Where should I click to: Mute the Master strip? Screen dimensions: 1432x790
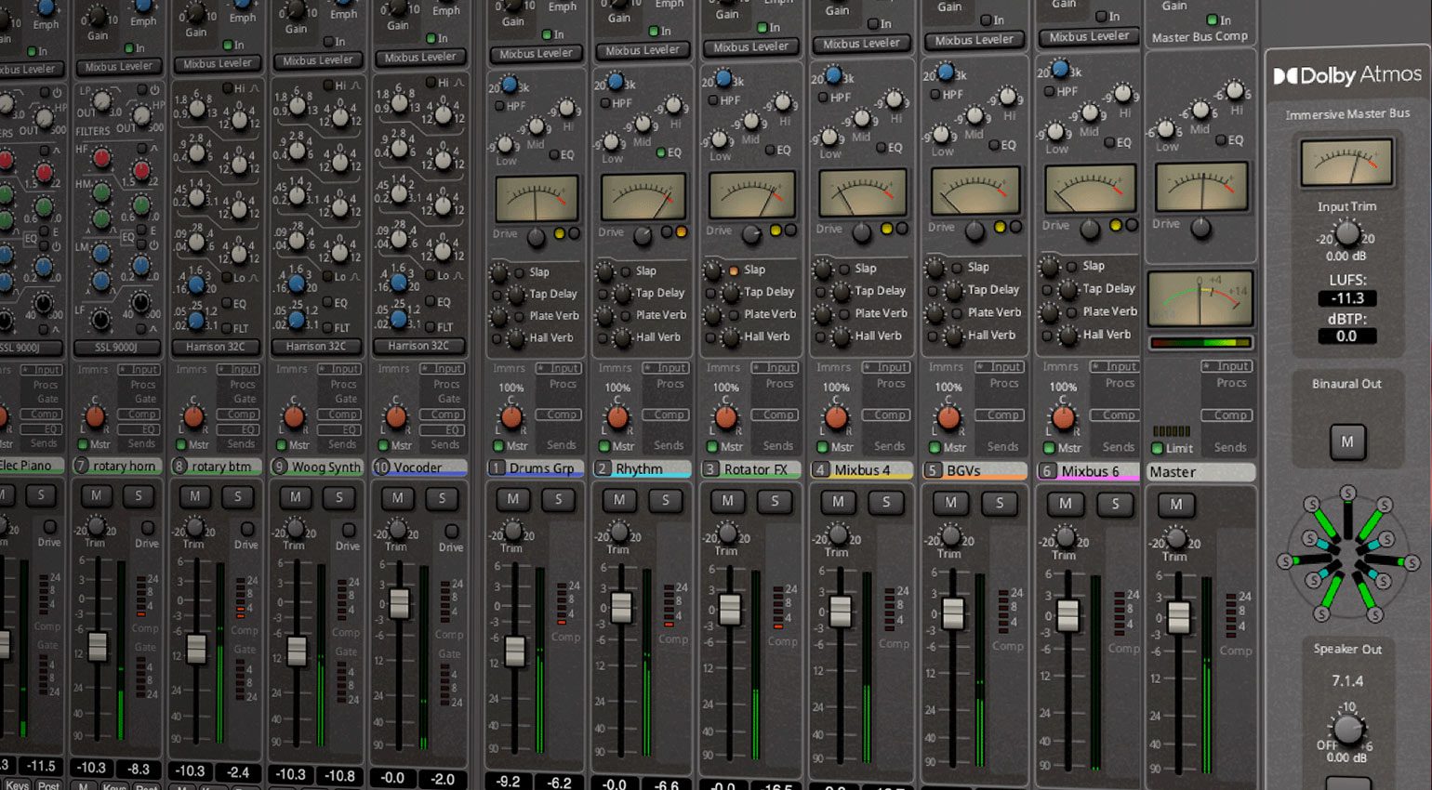click(1176, 504)
